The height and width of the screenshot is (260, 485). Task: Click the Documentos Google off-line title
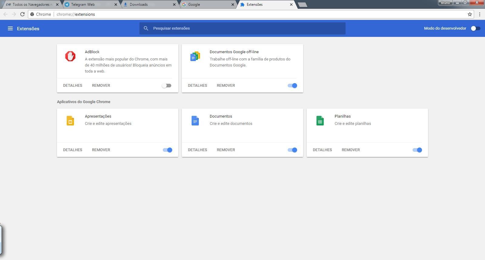coord(234,52)
